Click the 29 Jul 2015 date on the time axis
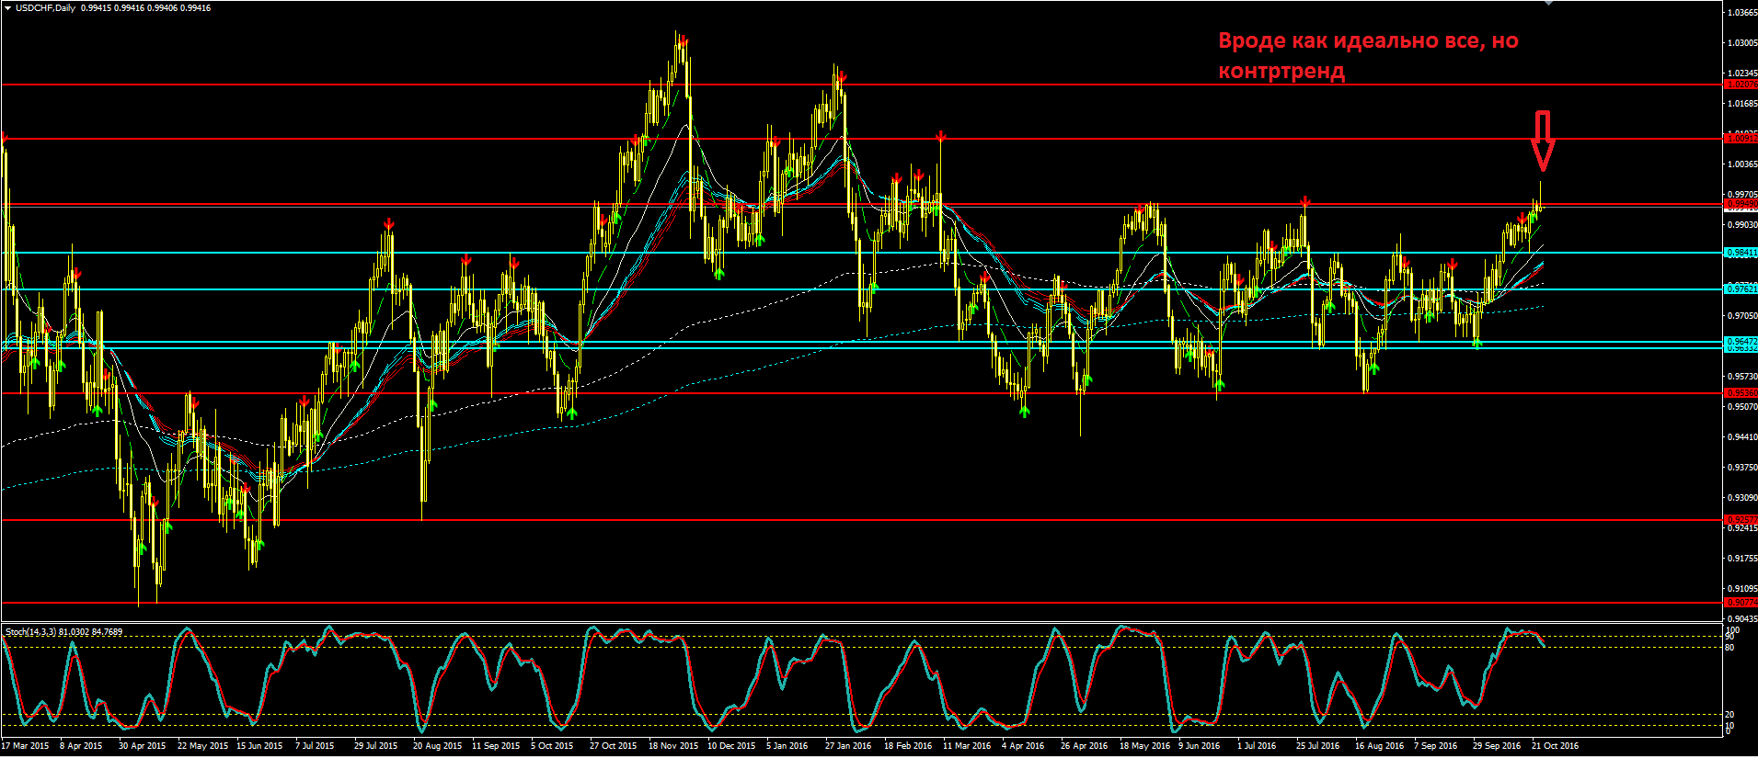 point(376,746)
